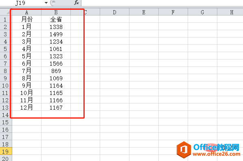Select column F header
Viewport: 243px width, 161px height.
click(x=173, y=12)
